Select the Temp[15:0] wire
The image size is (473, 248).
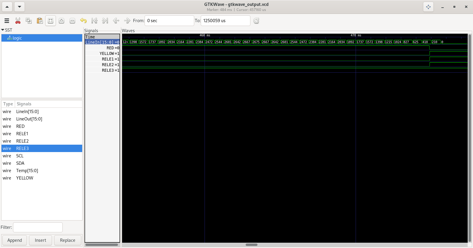pyautogui.click(x=42, y=171)
